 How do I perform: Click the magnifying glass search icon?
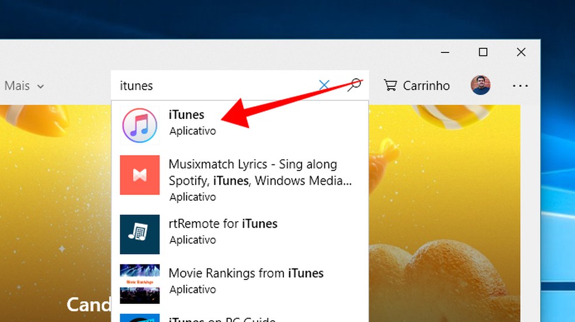(354, 85)
